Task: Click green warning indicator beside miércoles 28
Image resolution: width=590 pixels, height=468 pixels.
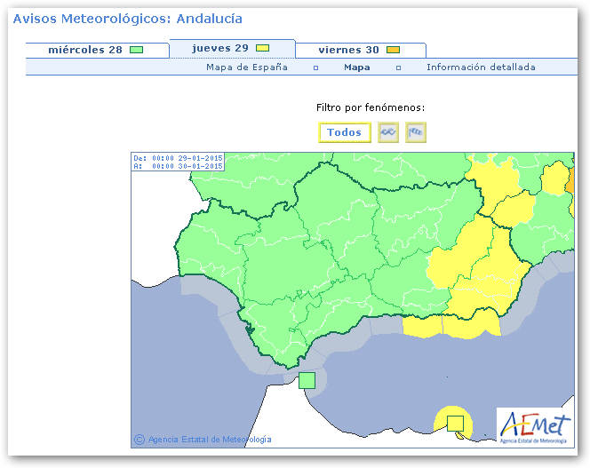Action: tap(136, 50)
